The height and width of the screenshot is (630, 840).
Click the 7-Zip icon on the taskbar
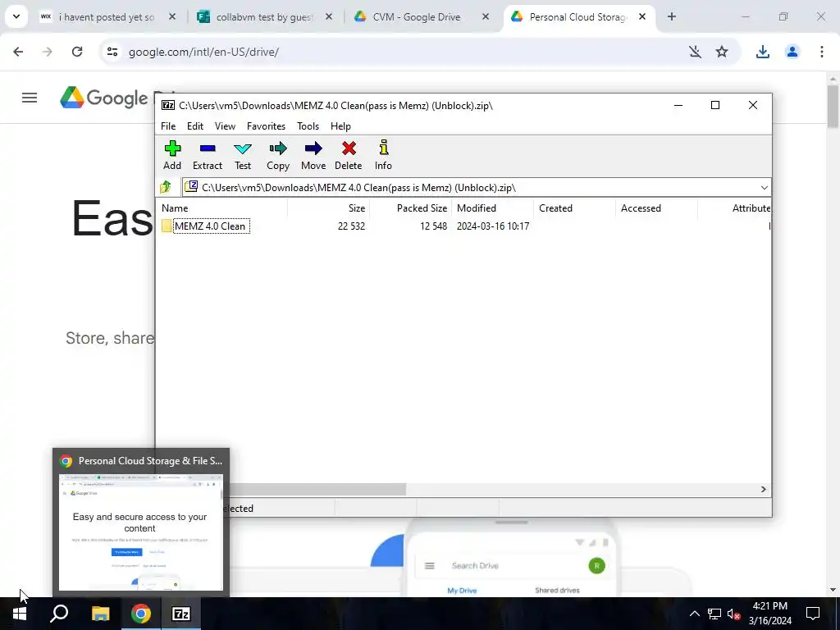pyautogui.click(x=181, y=614)
